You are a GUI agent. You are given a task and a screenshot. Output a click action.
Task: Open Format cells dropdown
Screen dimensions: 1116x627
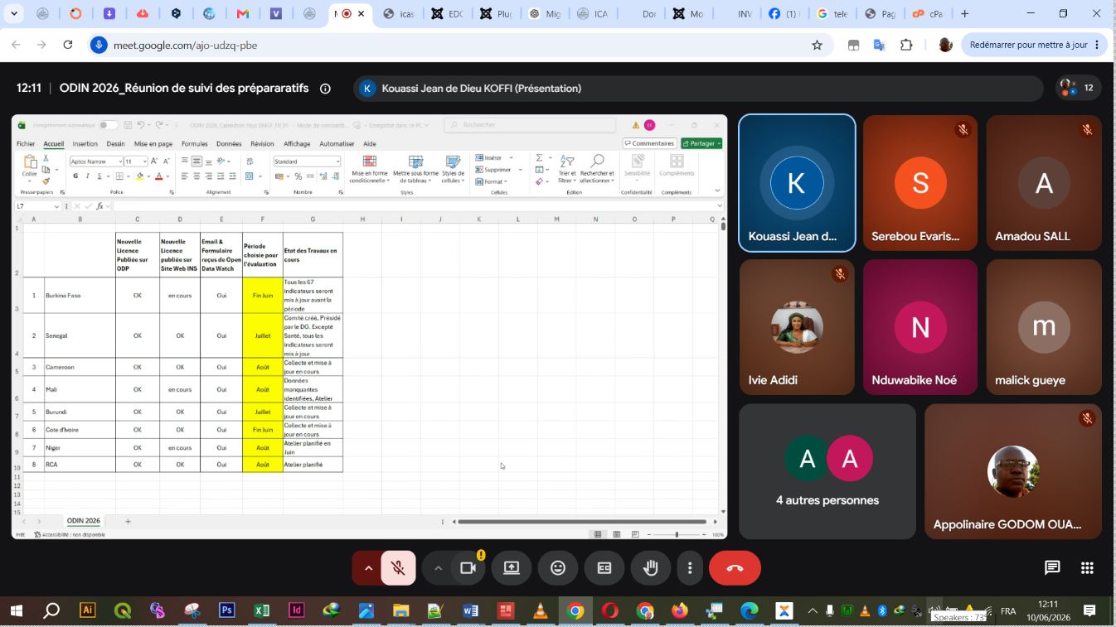coord(492,181)
